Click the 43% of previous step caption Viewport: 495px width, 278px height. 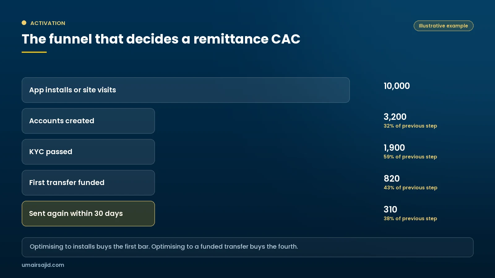tap(411, 187)
